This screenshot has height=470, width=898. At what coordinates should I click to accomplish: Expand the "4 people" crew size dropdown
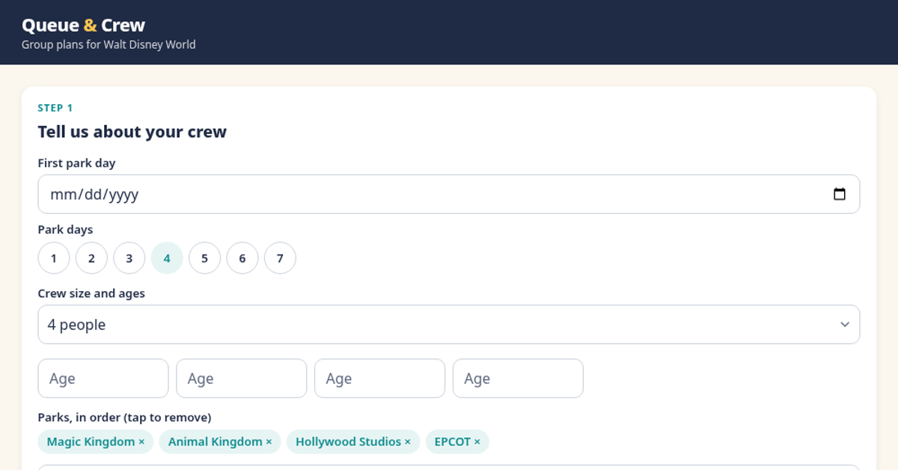click(449, 325)
